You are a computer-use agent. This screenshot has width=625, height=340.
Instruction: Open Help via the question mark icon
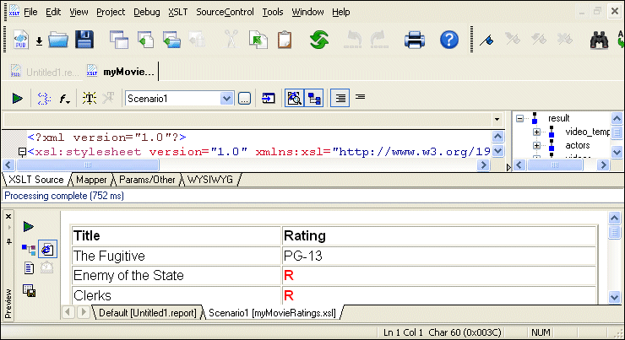click(450, 40)
